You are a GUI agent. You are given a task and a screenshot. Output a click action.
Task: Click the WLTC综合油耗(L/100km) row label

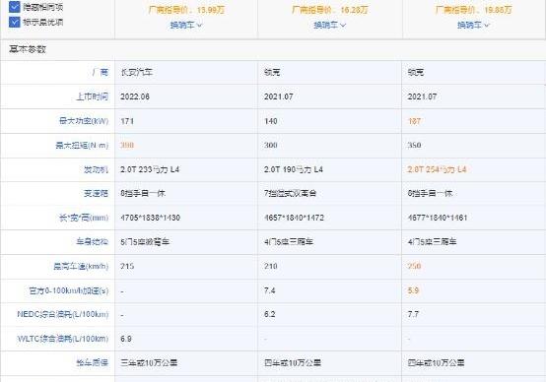point(63,339)
